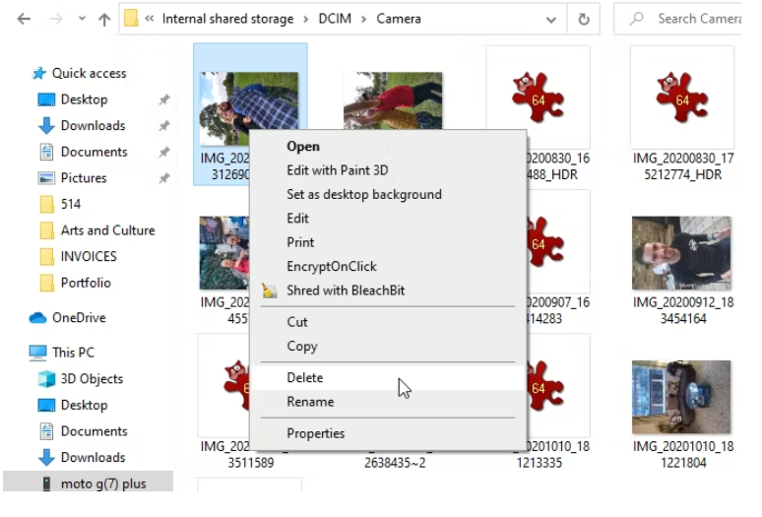The image size is (762, 517).
Task: Go up one folder level
Action: pyautogui.click(x=103, y=19)
